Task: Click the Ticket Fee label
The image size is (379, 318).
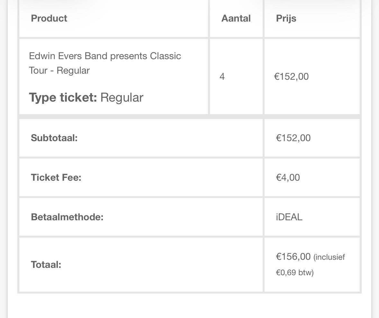Action: pos(56,177)
